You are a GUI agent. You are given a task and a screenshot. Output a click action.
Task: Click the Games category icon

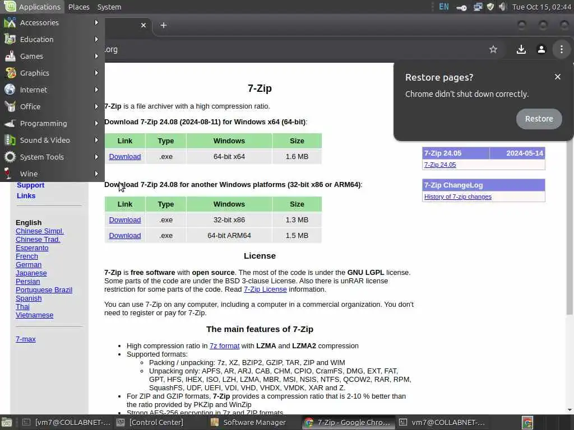(10, 57)
